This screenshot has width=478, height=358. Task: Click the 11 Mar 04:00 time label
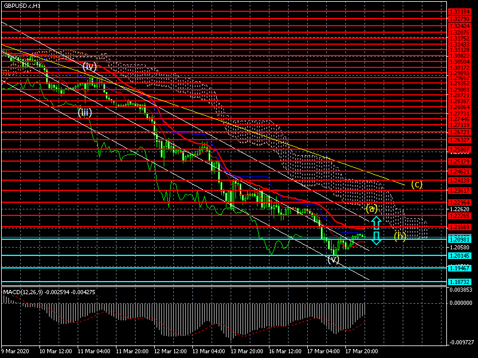tap(94, 351)
